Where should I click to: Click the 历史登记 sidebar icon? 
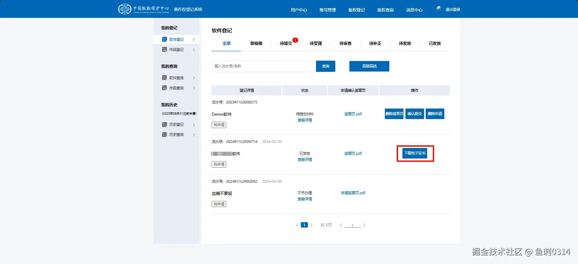click(x=164, y=124)
